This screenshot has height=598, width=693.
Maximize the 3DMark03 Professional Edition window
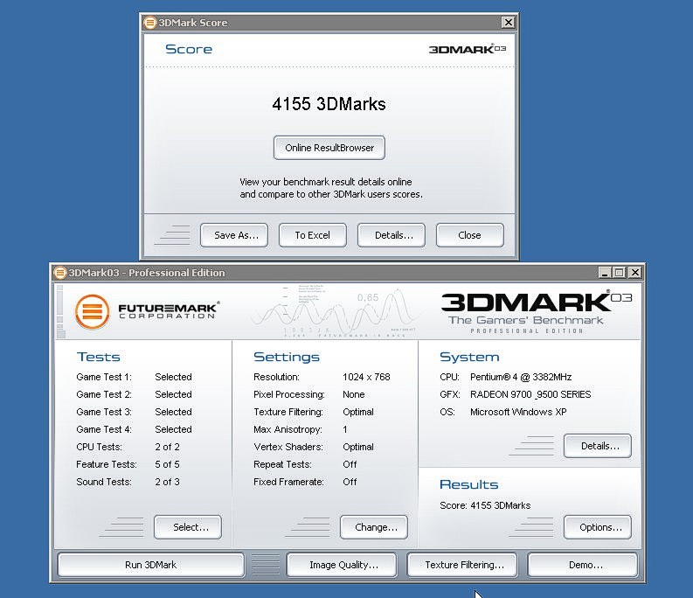click(620, 273)
